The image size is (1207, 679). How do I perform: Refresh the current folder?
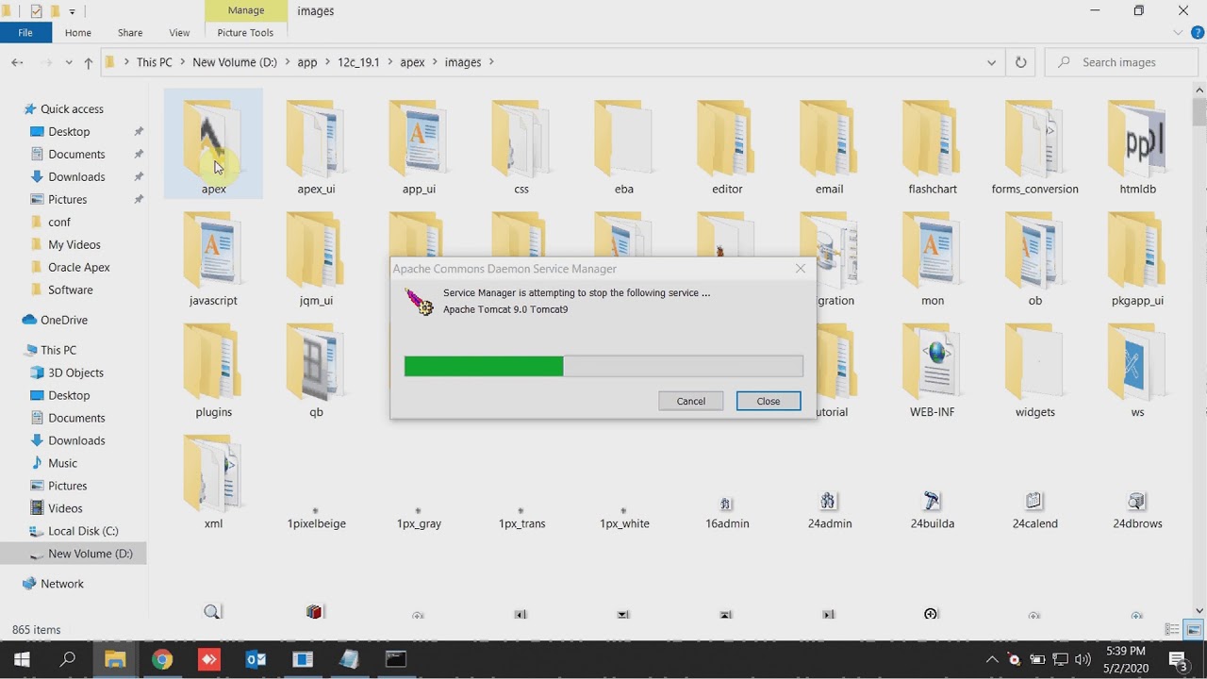(x=1020, y=62)
